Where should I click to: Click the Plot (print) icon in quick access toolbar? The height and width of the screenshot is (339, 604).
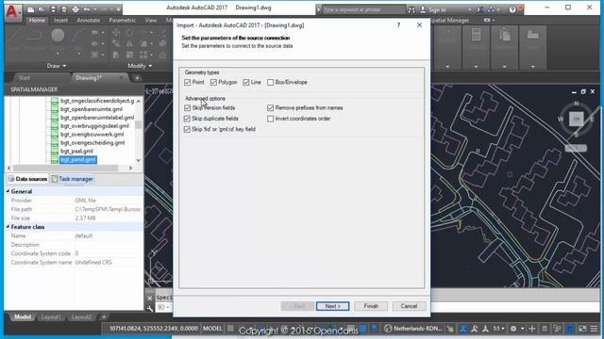tap(75, 8)
